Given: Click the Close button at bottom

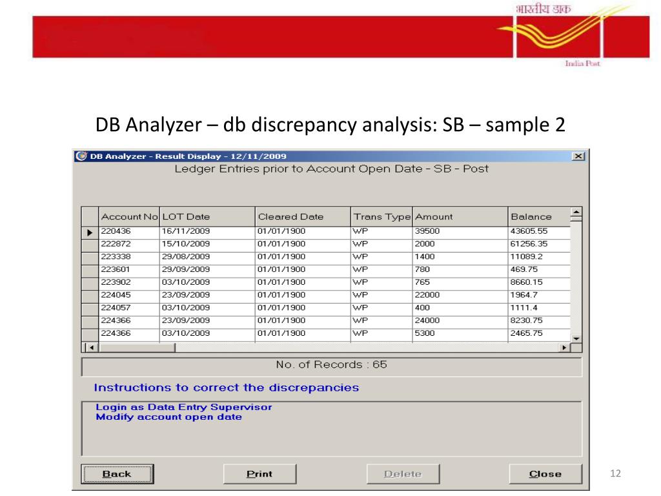Looking at the screenshot, I should (545, 473).
